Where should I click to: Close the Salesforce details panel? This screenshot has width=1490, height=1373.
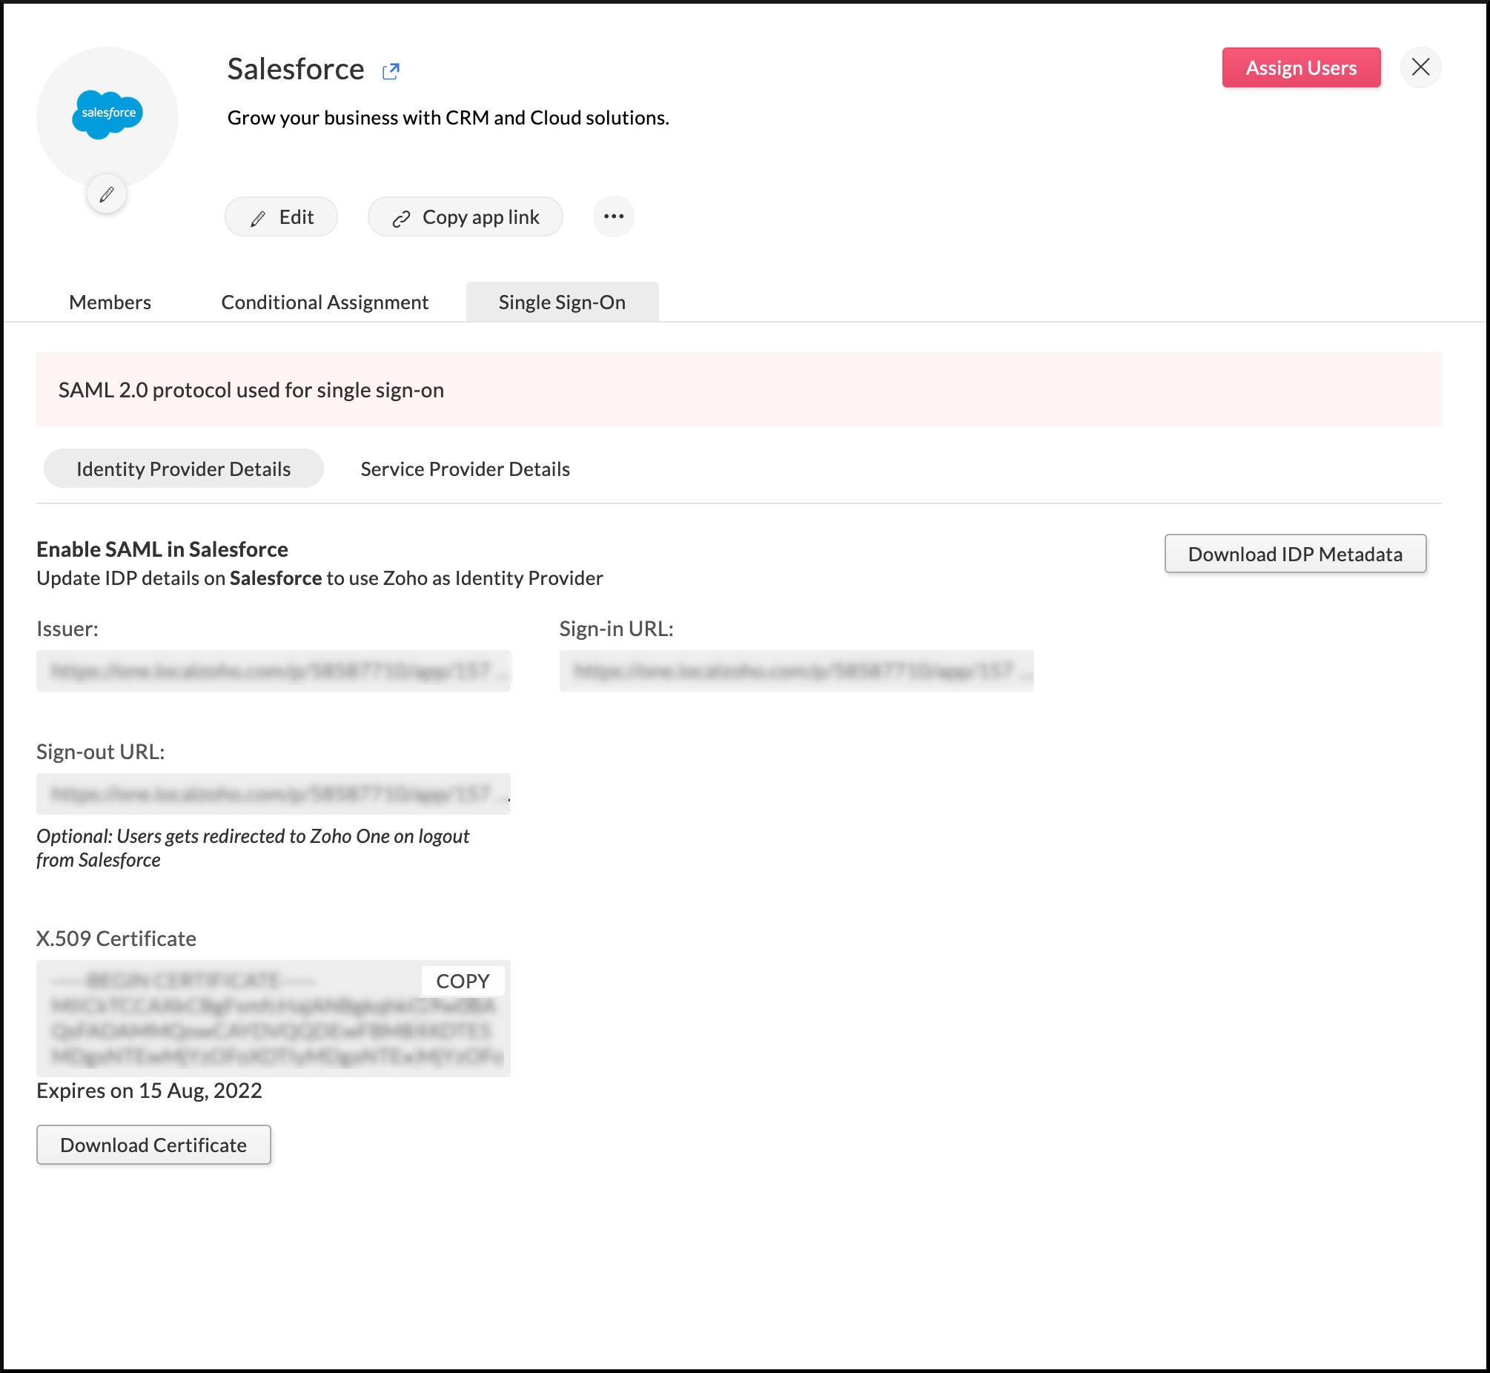point(1420,67)
